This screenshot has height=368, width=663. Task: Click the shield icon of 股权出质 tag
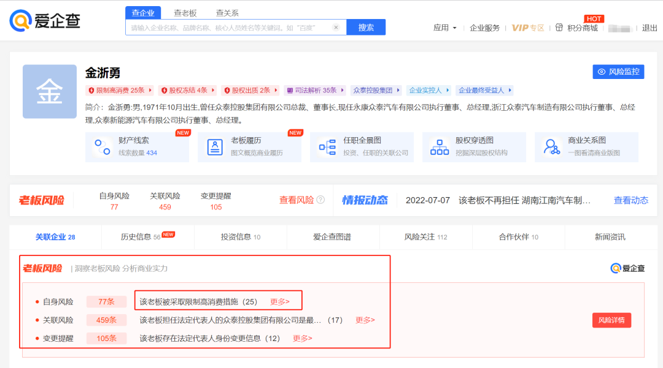[x=227, y=90]
